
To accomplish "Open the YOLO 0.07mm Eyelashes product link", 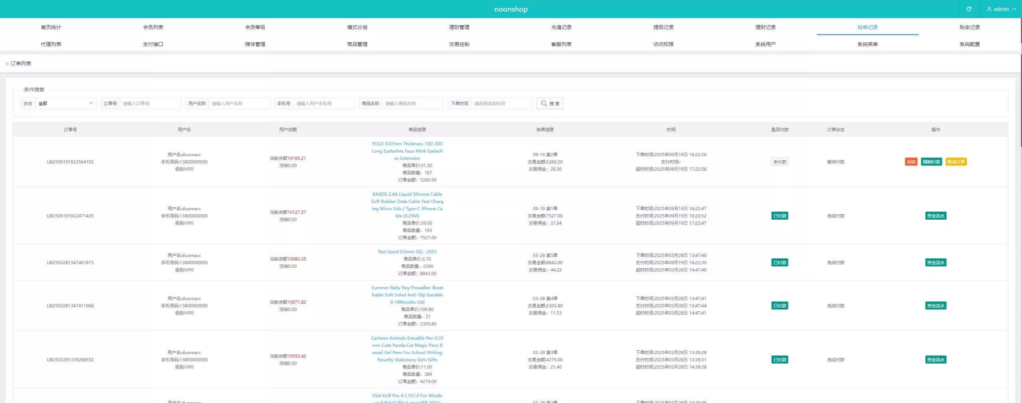I will tap(407, 151).
